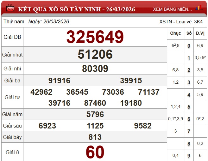Select second prize number 80309
Image resolution: width=208 pixels, height=161 pixels.
coord(95,69)
